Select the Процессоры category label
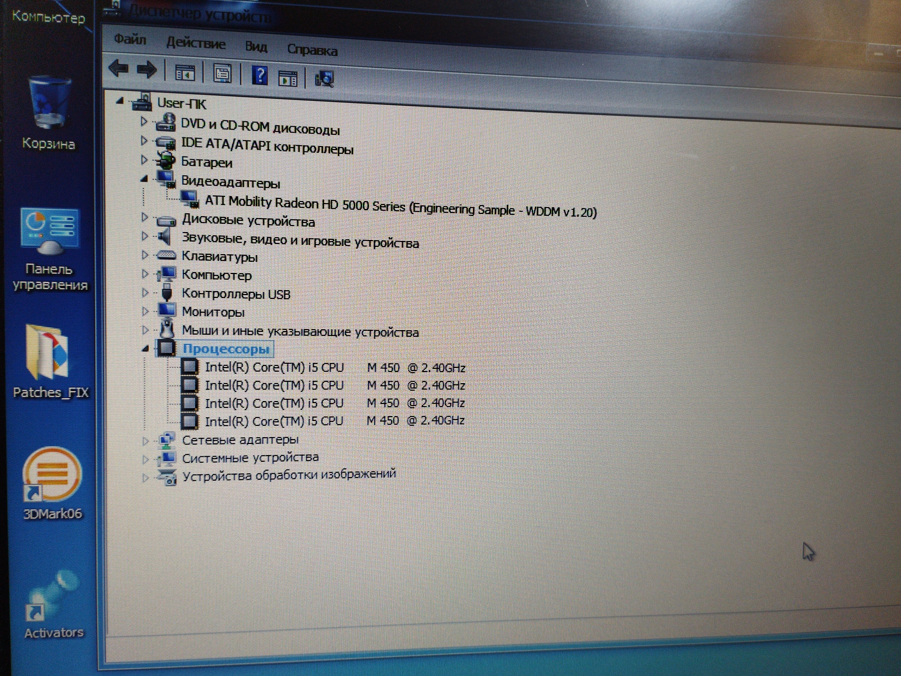This screenshot has width=901, height=676. (226, 349)
